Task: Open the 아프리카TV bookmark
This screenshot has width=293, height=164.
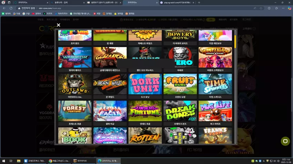Action: [61, 14]
